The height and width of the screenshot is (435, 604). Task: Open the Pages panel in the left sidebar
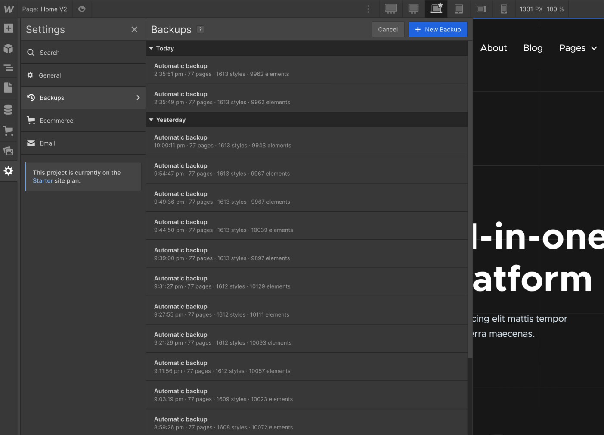(8, 87)
